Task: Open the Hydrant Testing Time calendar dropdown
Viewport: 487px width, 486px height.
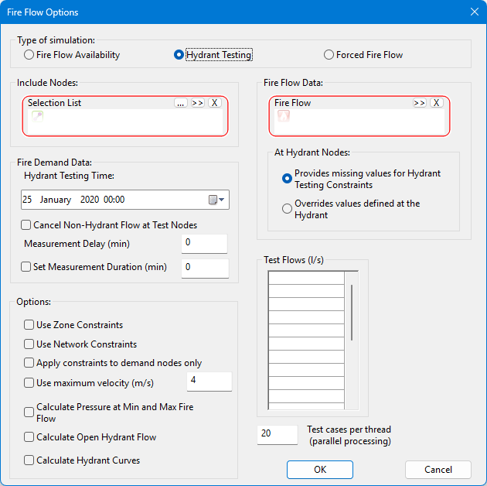Action: coord(217,200)
